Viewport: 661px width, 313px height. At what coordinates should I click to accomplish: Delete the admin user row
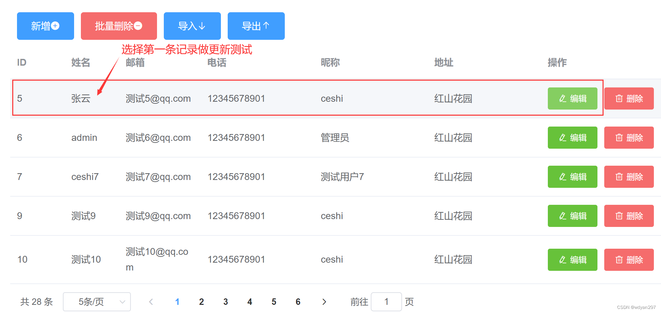[x=629, y=138]
